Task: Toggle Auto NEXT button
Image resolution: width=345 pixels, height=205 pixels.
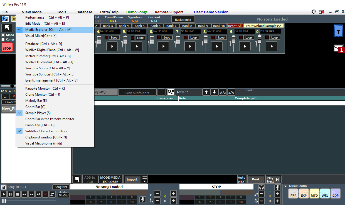Action: [242, 179]
